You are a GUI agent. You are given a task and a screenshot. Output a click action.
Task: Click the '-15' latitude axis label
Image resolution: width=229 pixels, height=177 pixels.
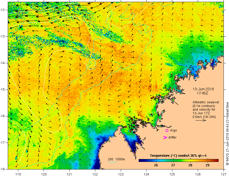pyautogui.click(x=3, y=90)
